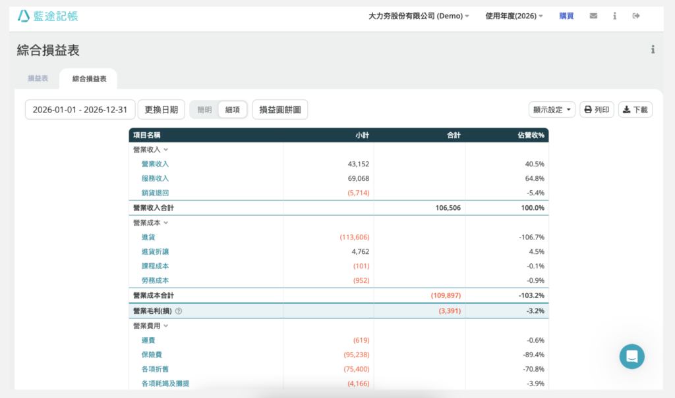Click the sign-out icon in header
This screenshot has height=398, width=675.
(635, 16)
